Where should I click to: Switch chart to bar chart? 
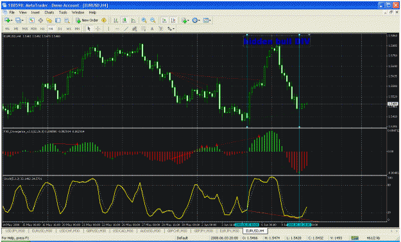point(116,20)
